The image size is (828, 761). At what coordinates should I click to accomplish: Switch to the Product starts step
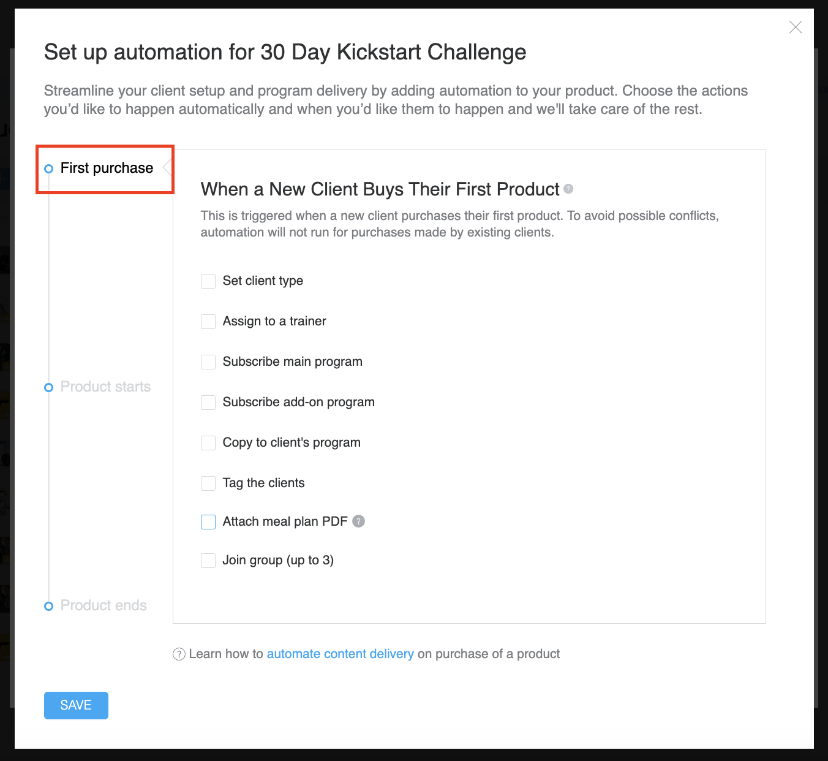(105, 387)
